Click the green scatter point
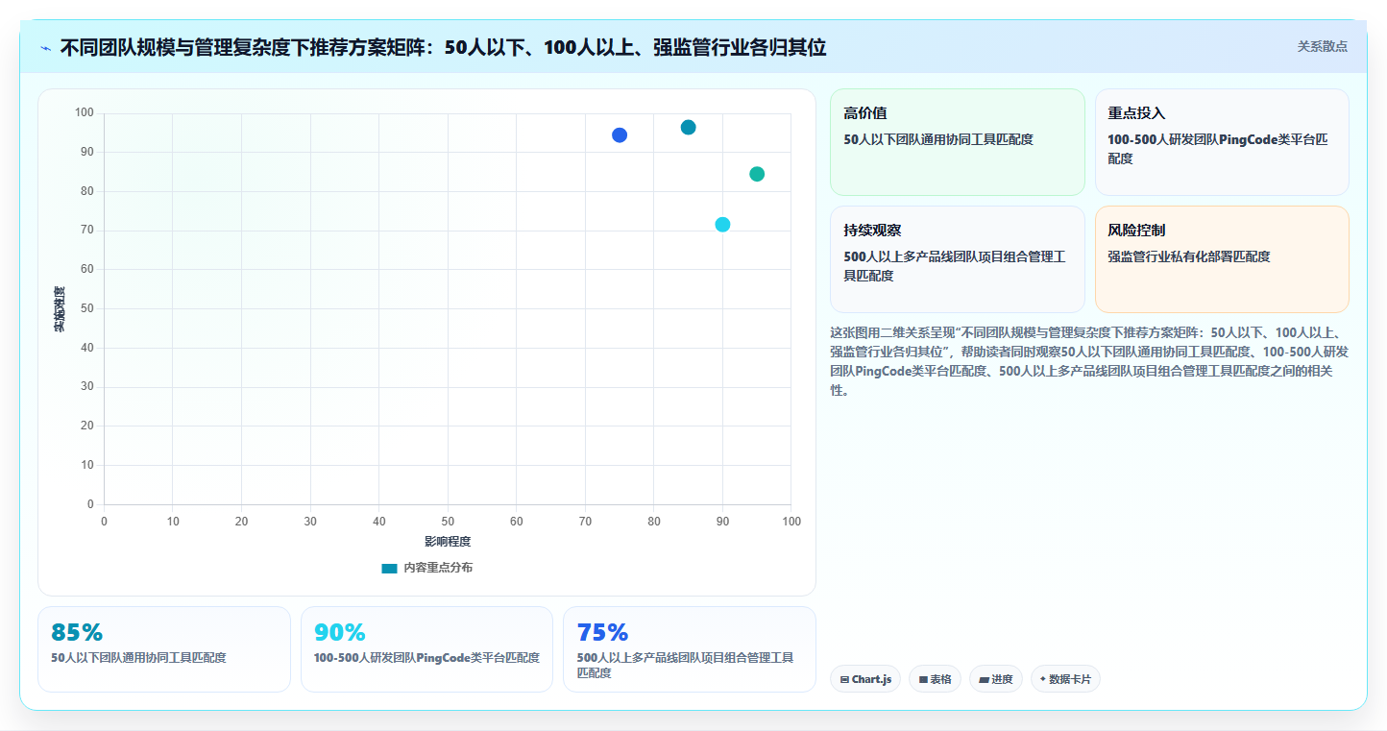The image size is (1387, 731). coord(757,174)
